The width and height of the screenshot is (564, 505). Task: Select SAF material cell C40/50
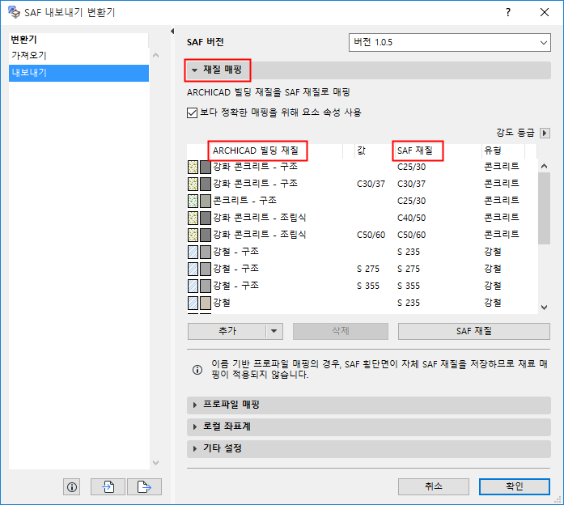tap(412, 218)
